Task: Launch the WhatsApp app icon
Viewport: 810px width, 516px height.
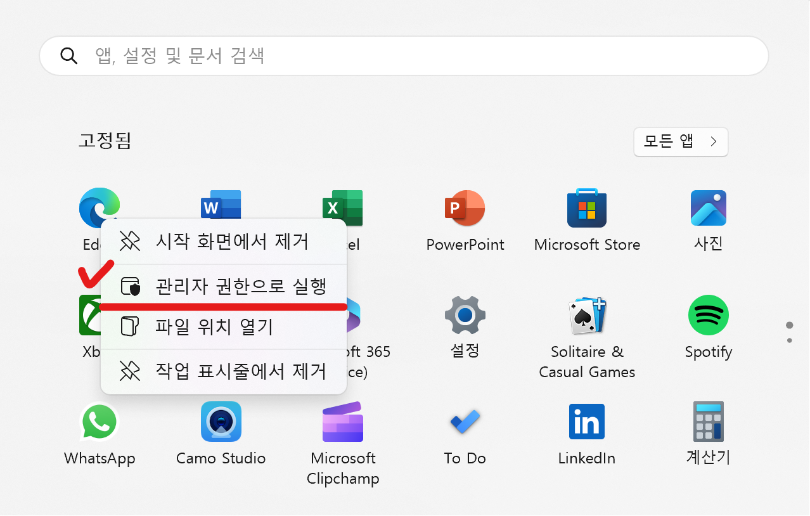Action: click(100, 422)
